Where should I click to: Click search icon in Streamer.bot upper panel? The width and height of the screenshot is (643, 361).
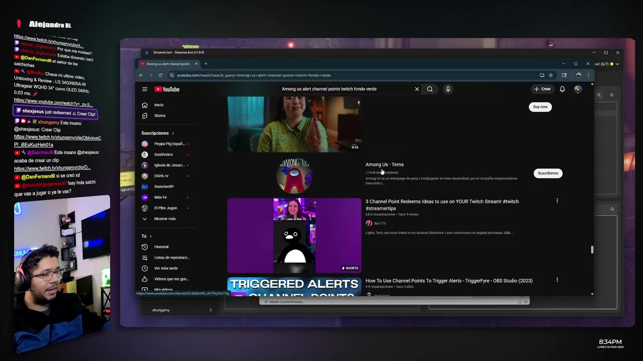[599, 95]
